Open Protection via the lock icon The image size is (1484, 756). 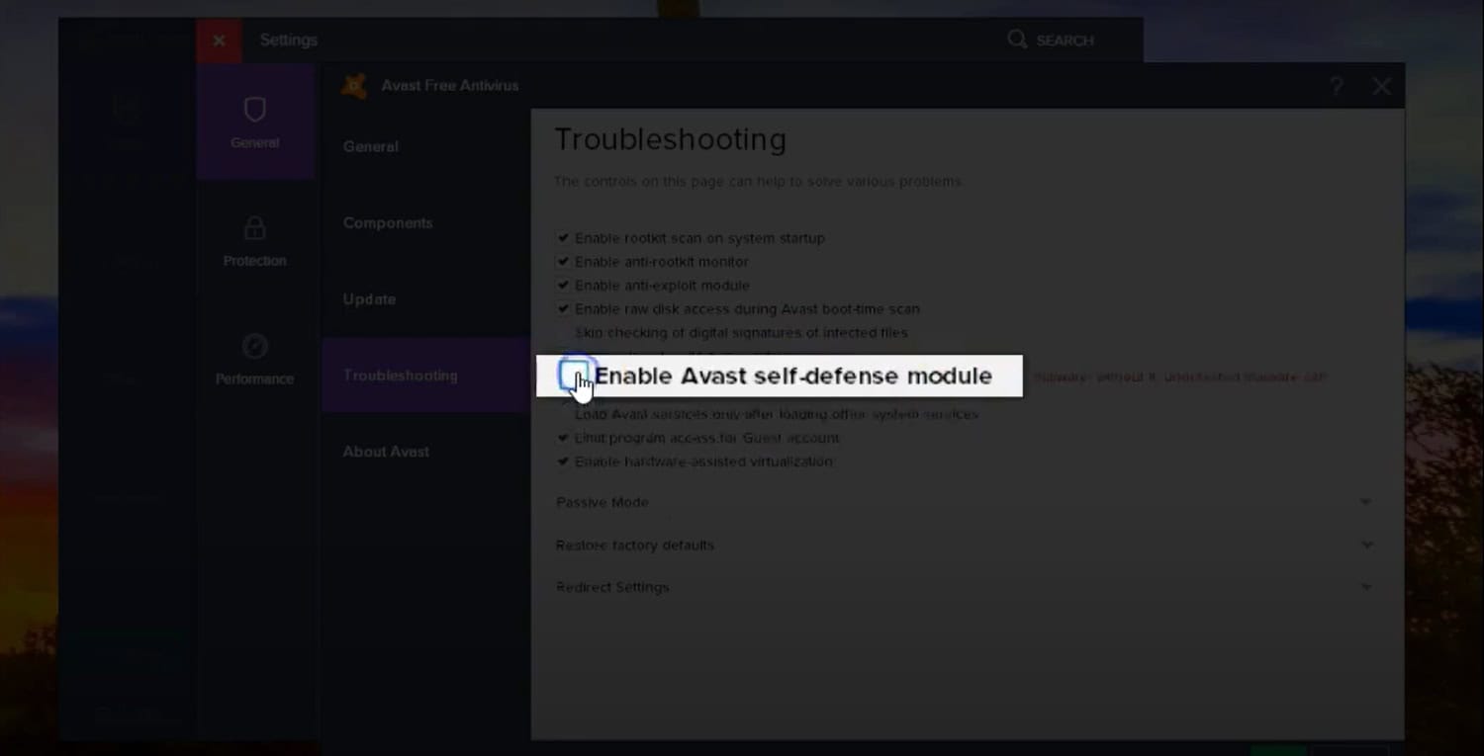click(254, 228)
